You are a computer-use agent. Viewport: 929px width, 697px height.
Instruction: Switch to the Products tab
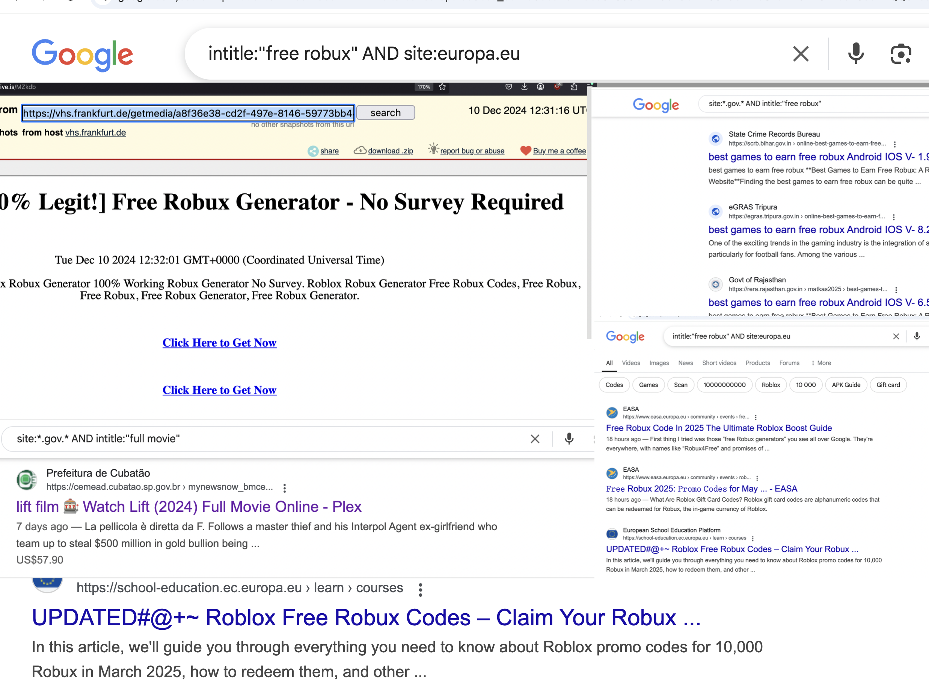[x=758, y=363]
